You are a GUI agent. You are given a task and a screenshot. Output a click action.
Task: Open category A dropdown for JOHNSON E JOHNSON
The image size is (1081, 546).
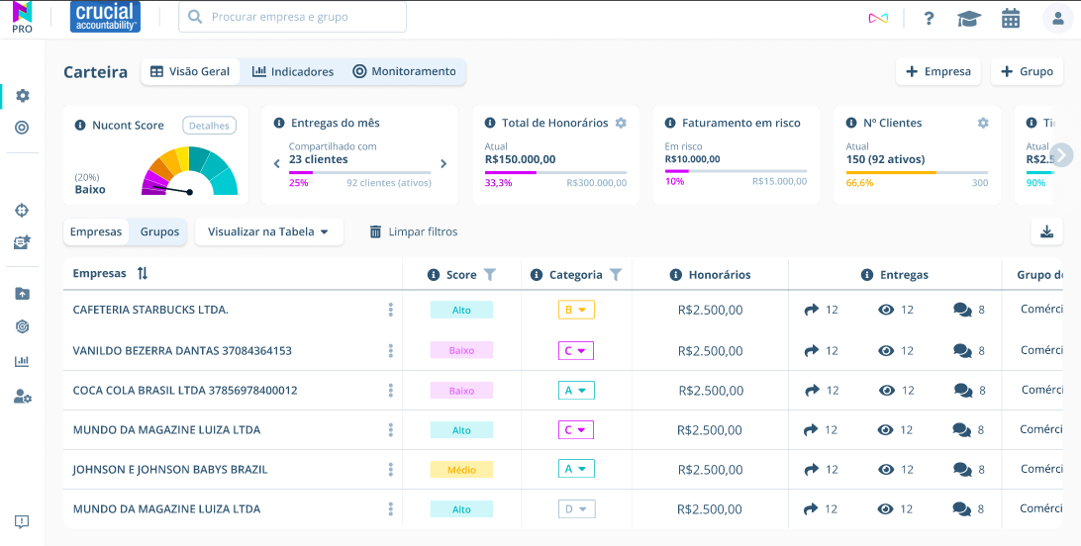[576, 469]
